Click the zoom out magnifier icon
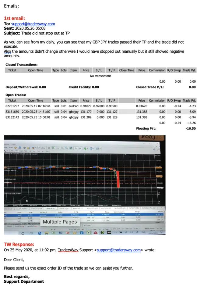This screenshot has width=204, height=305. pos(66,148)
